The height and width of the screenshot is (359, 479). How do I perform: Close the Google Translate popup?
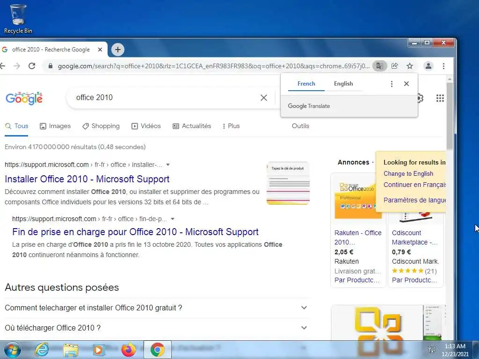point(406,84)
